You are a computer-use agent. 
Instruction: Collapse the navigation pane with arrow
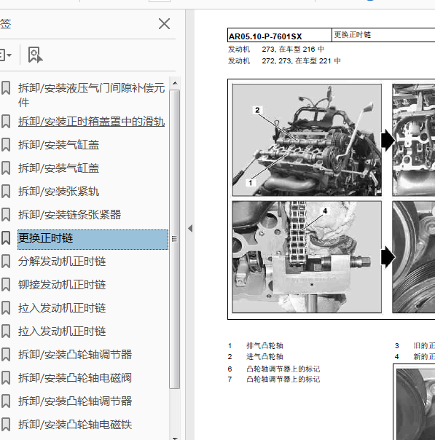tap(190, 229)
